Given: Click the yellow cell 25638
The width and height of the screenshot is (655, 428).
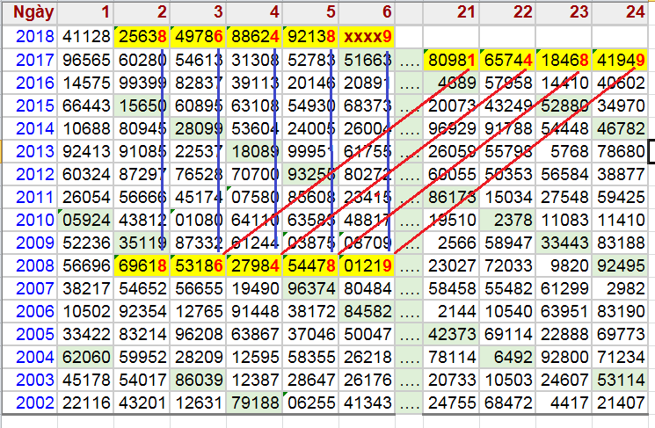Looking at the screenshot, I should [x=141, y=36].
